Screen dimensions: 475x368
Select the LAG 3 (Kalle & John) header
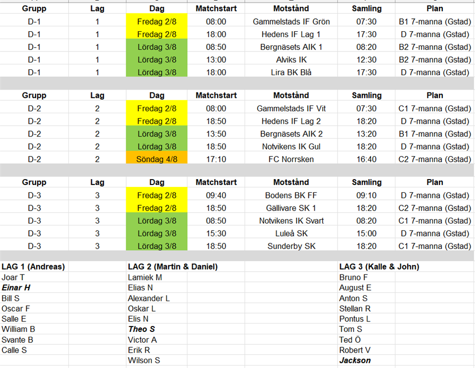coord(379,267)
